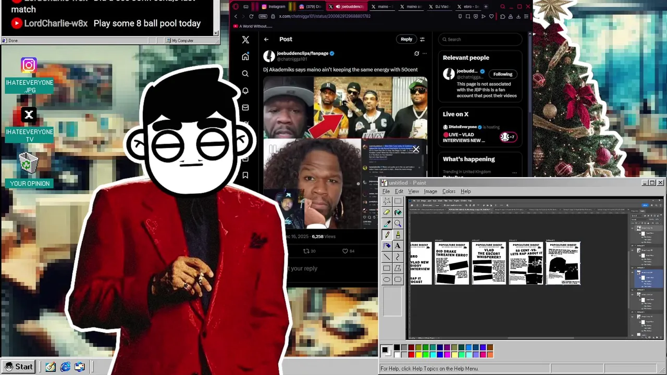Pick the red swatch in Paint palette
Screen dimensions: 667x375
[x=411, y=354]
